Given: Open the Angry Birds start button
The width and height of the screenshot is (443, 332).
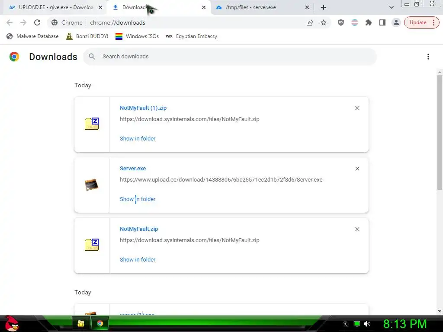Looking at the screenshot, I should 12,323.
